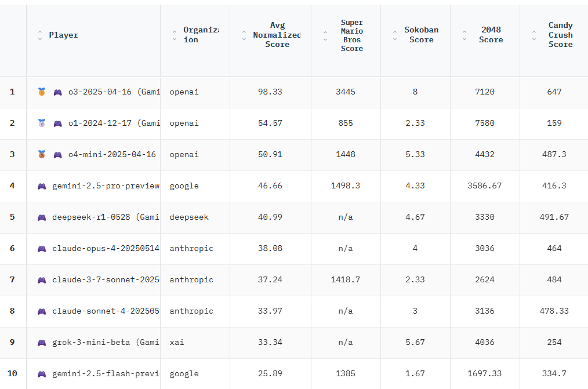The height and width of the screenshot is (389, 588).
Task: Click the bronze medal icon beside o4-mini-2025-04-16
Action: [42, 154]
